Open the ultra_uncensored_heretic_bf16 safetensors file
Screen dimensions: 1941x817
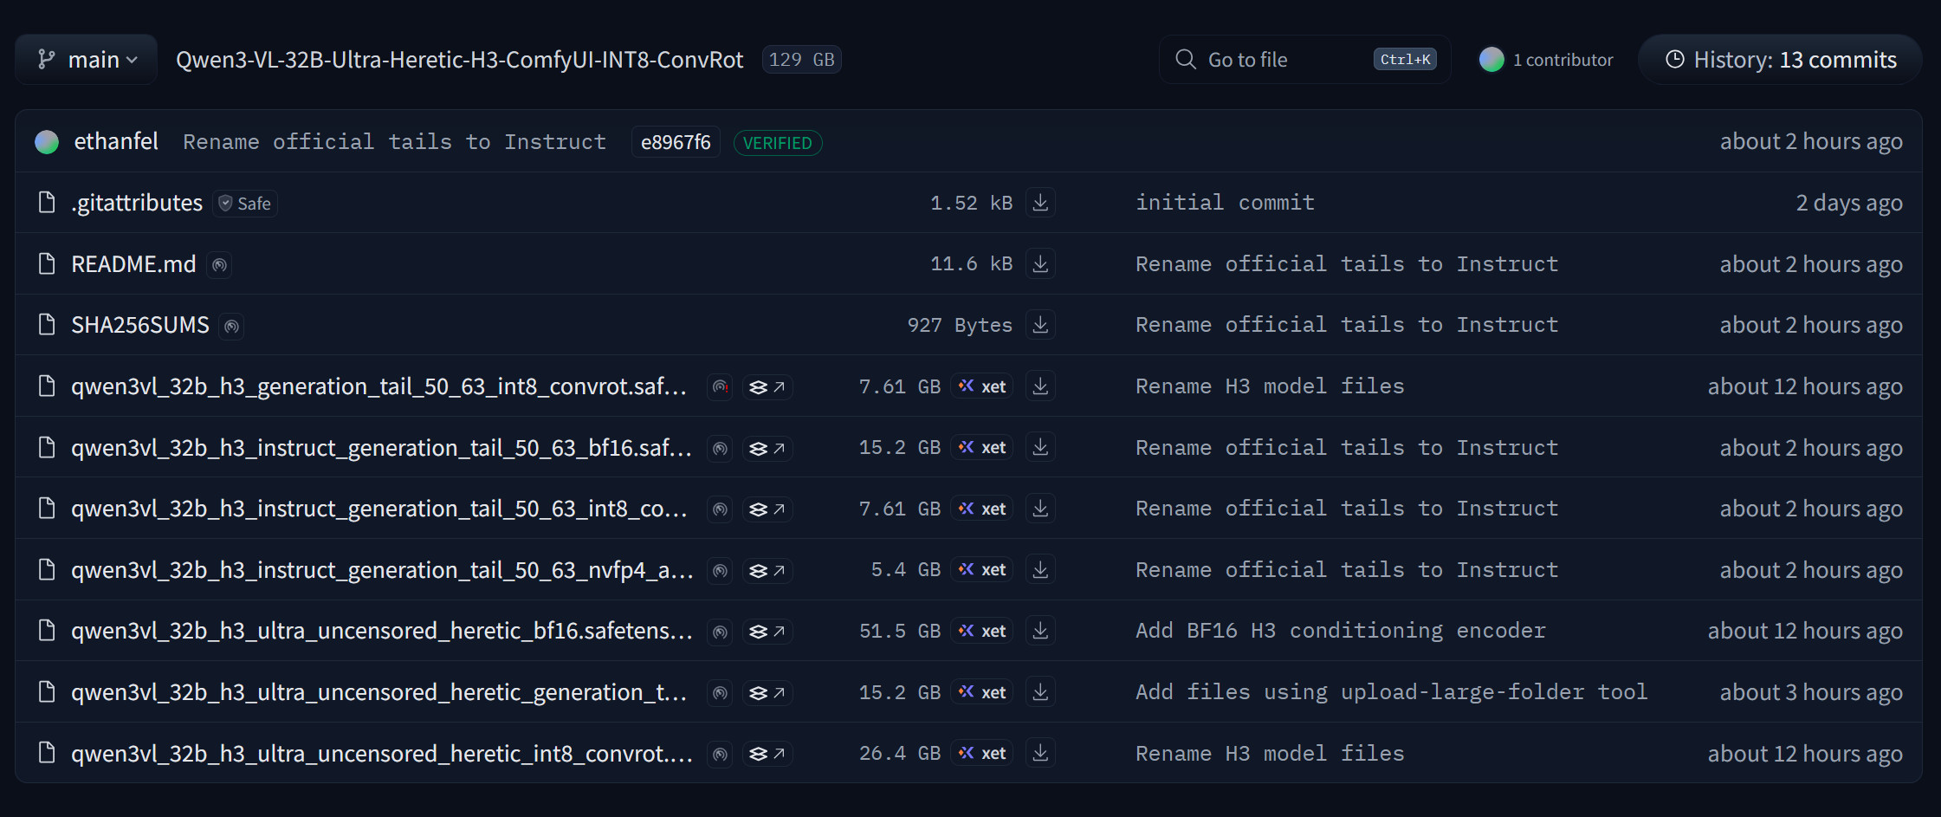(x=382, y=631)
